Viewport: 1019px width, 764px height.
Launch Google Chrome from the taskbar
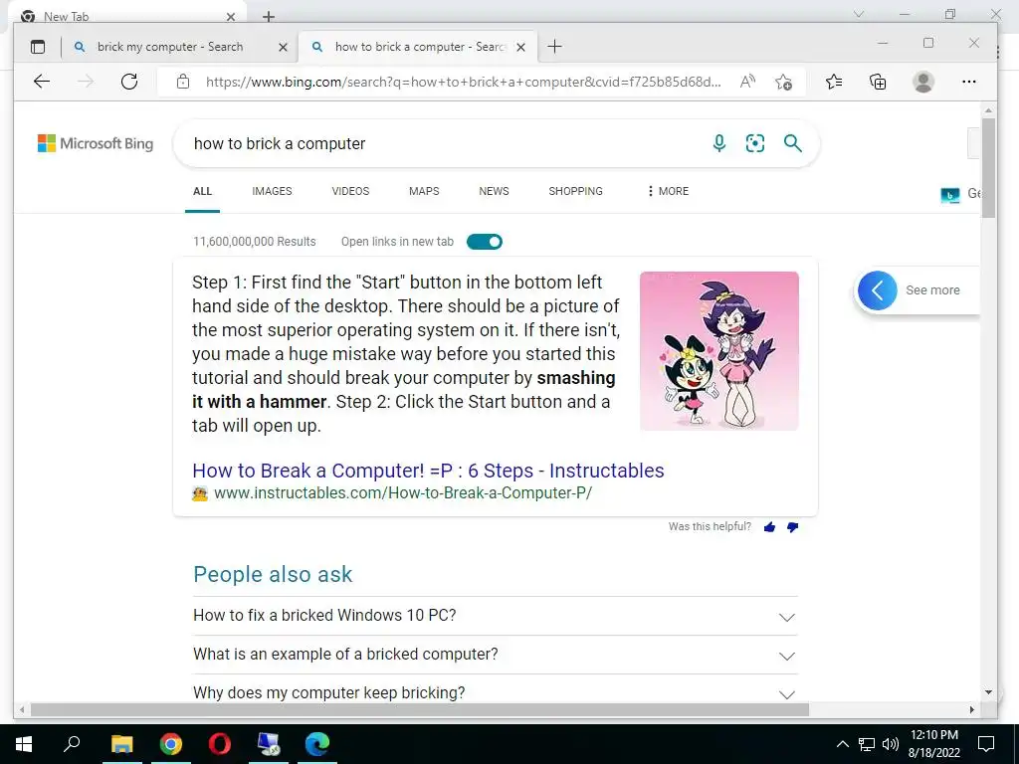(171, 744)
